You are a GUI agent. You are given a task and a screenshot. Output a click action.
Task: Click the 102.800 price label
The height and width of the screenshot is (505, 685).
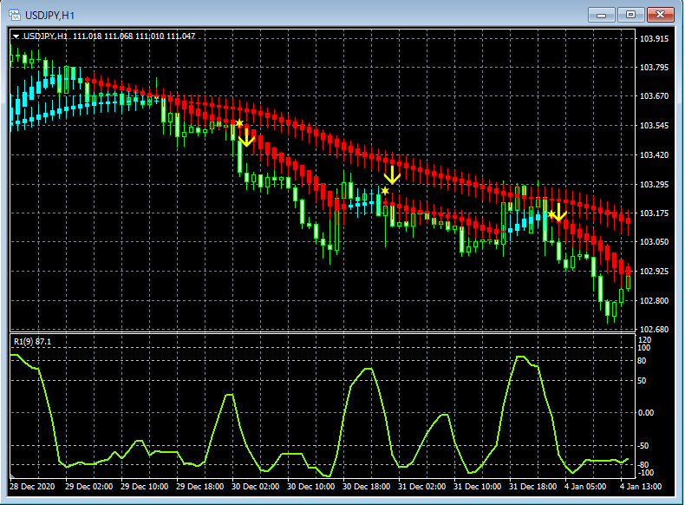[654, 301]
